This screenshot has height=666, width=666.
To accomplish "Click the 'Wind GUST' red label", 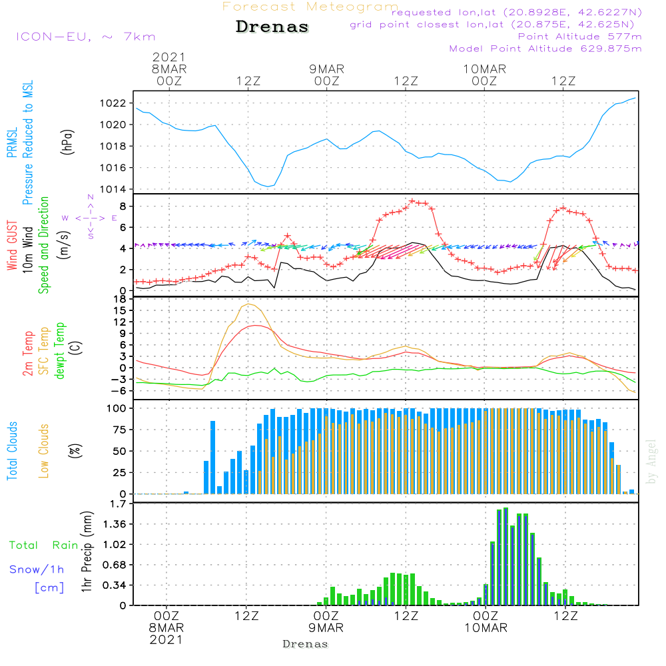I will 12,246.
